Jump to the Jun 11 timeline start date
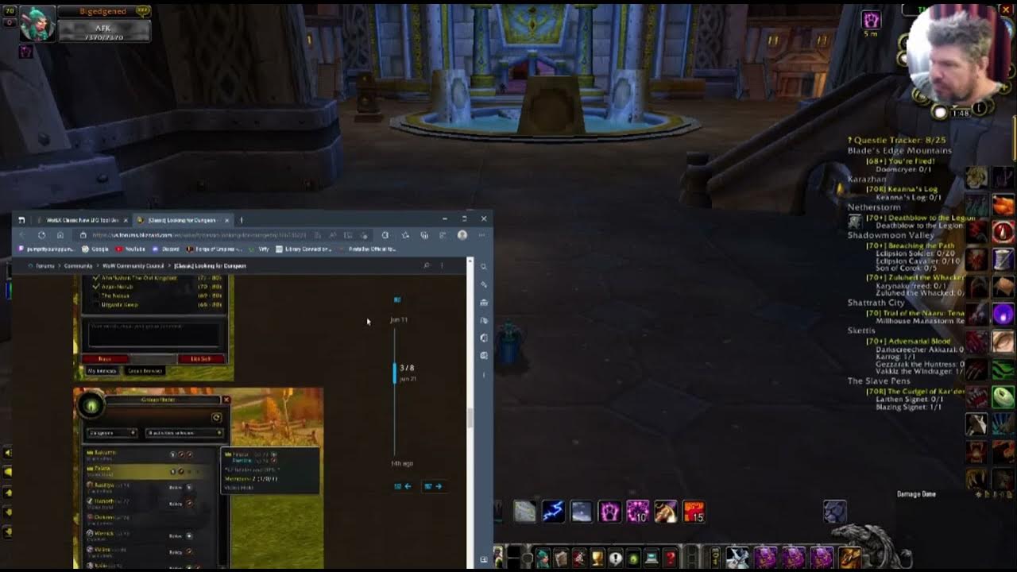Viewport: 1017px width, 572px height. (x=399, y=319)
